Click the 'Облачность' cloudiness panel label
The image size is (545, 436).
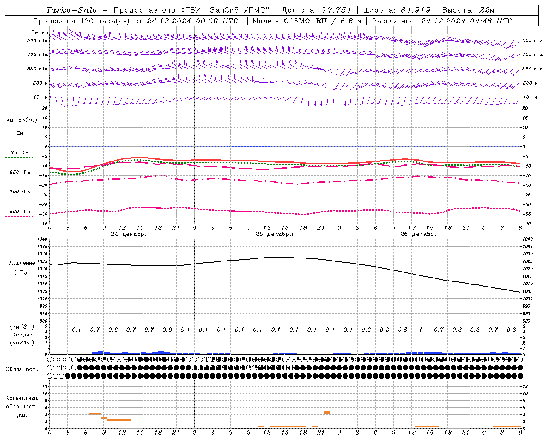point(22,370)
